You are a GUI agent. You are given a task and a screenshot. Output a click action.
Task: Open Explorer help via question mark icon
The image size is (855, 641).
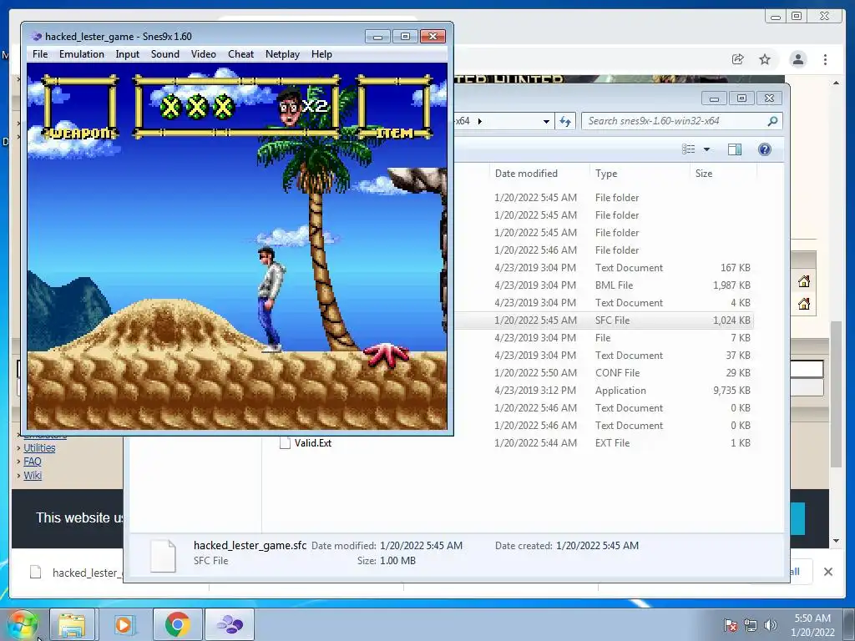[x=765, y=149]
